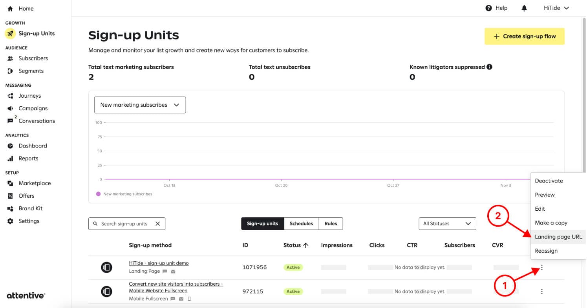Image resolution: width=587 pixels, height=308 pixels.
Task: Click the CVR column header
Action: [497, 245]
